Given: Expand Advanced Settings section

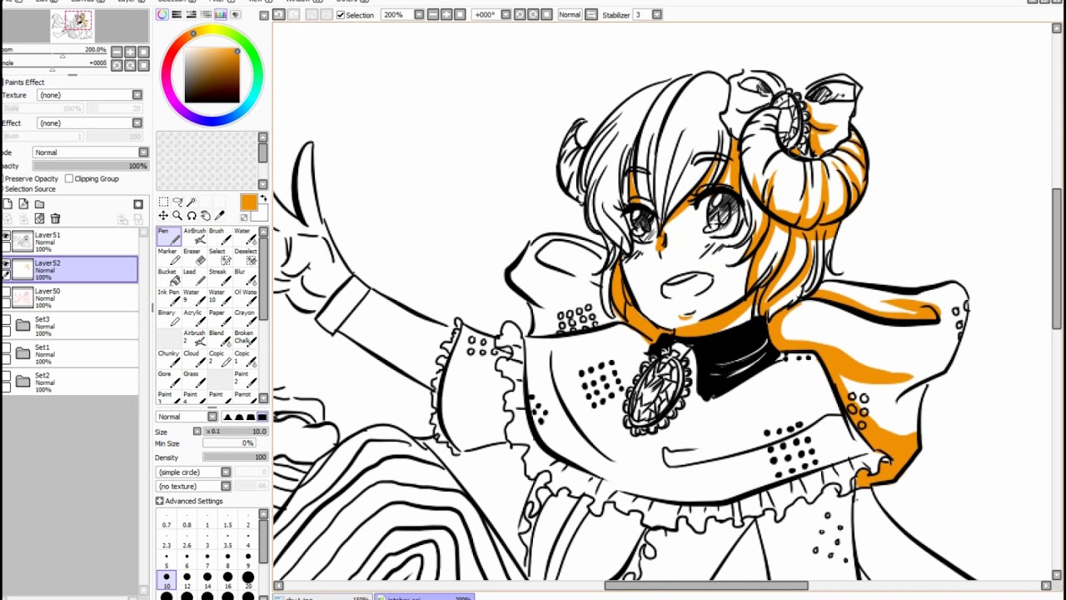Looking at the screenshot, I should (159, 501).
